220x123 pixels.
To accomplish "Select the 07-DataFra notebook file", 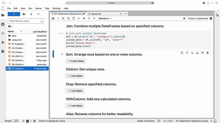I will pyautogui.click(x=27, y=69).
